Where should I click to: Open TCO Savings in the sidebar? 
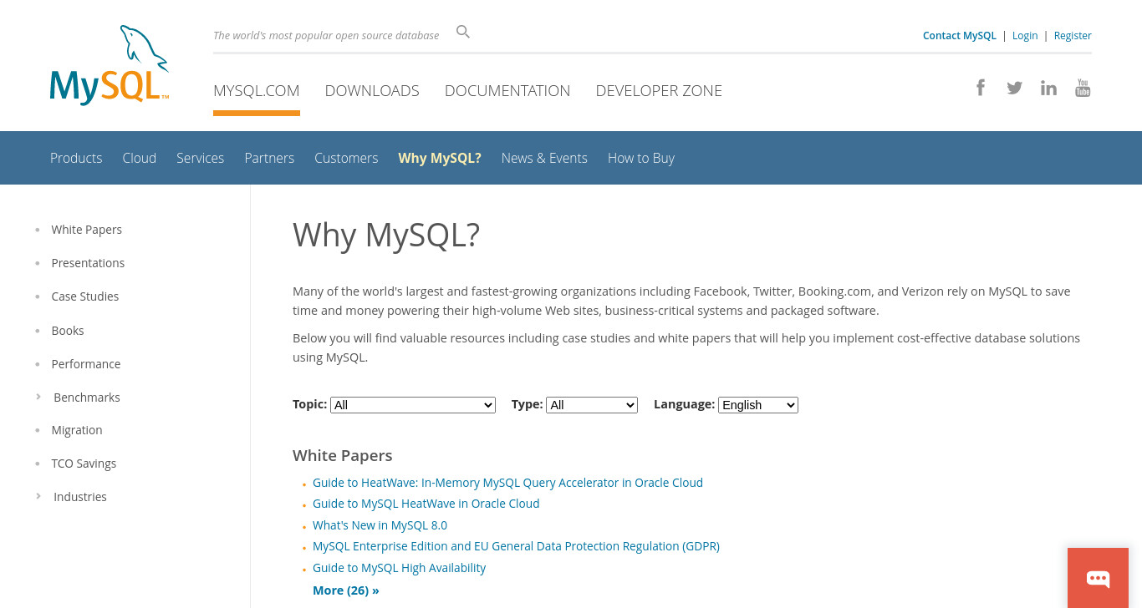point(84,464)
